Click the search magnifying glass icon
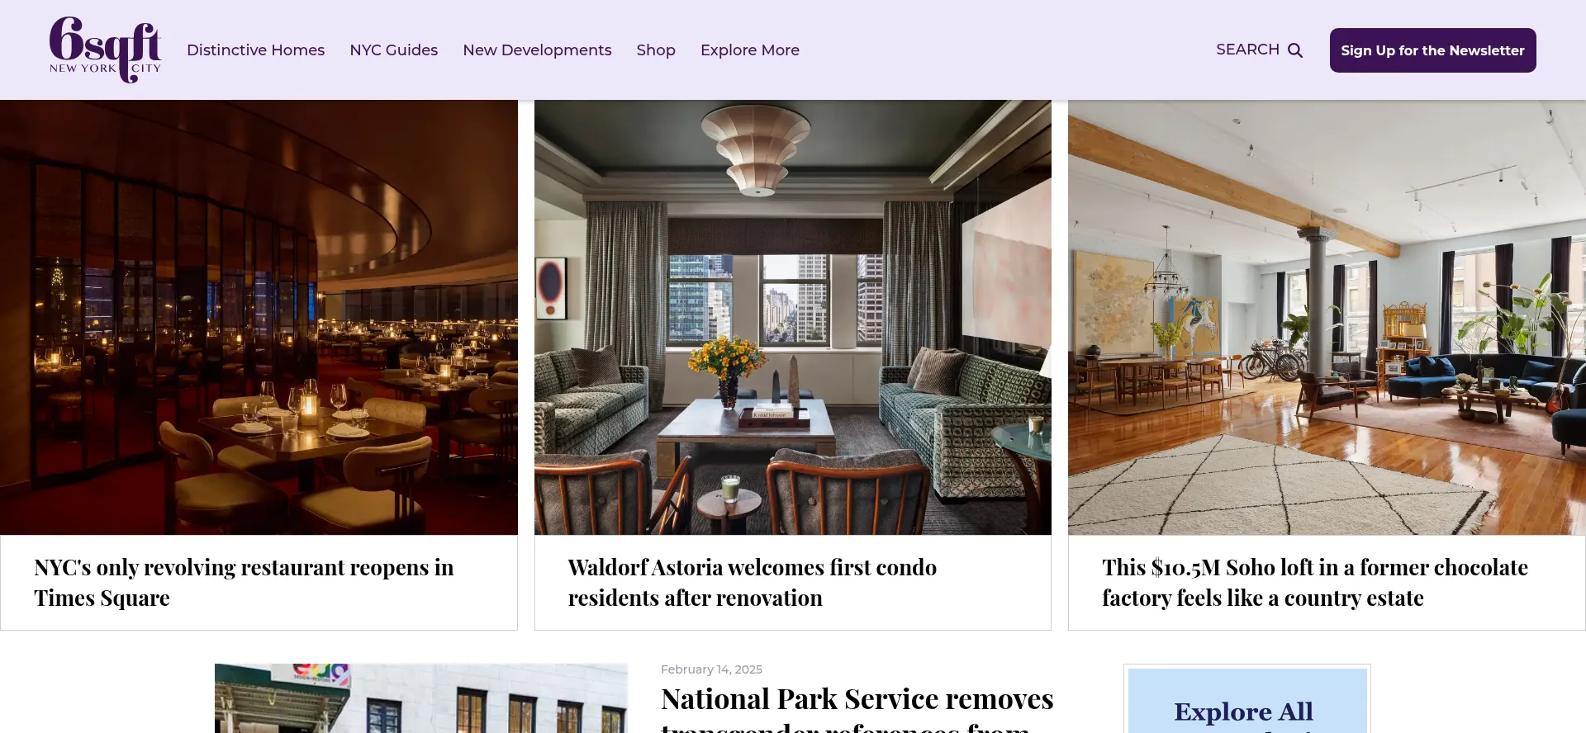 point(1295,50)
